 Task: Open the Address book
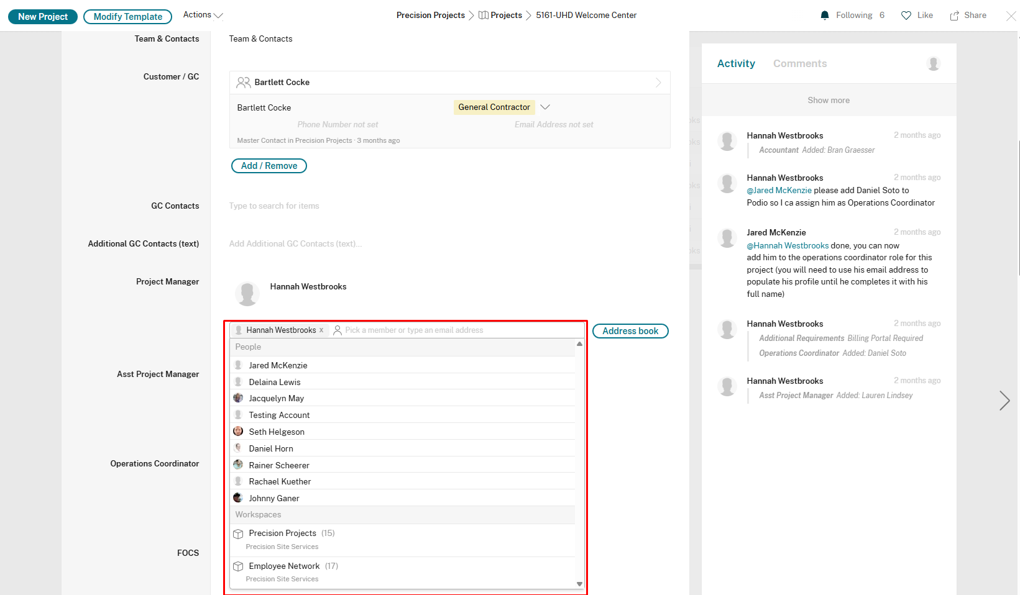click(x=630, y=330)
